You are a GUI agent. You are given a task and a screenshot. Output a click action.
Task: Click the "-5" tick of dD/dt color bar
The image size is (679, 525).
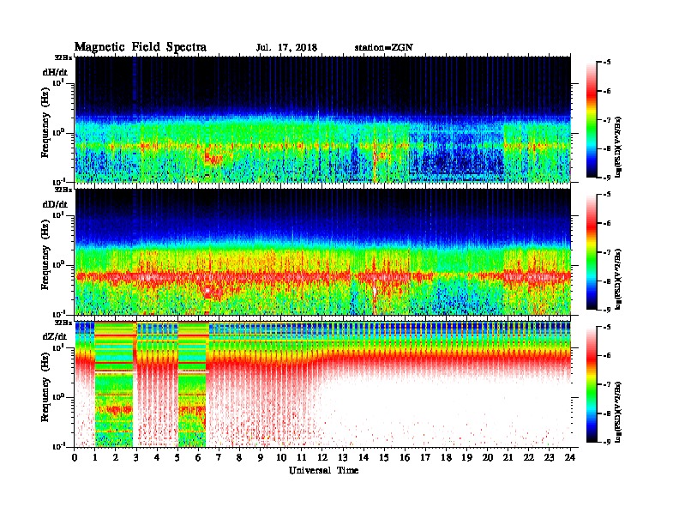[x=607, y=195]
